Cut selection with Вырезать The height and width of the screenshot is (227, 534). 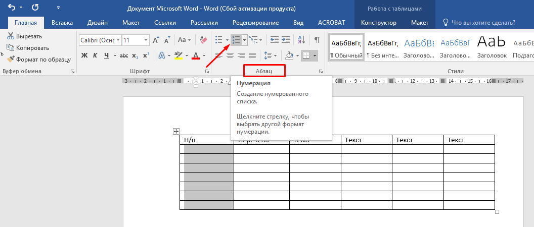24,36
